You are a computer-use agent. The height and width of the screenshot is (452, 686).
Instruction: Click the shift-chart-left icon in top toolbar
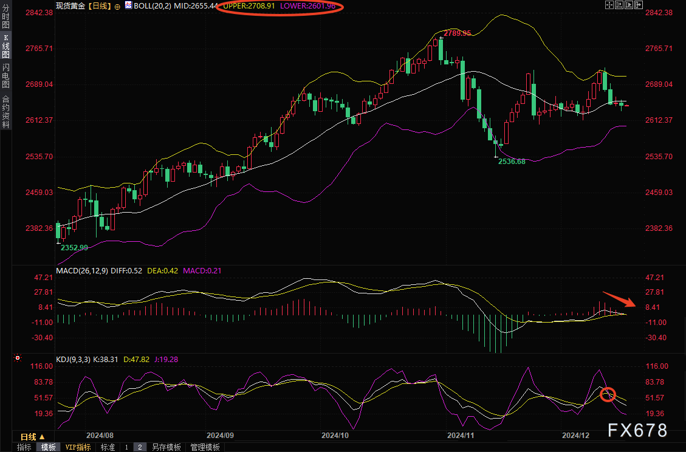[619, 5]
